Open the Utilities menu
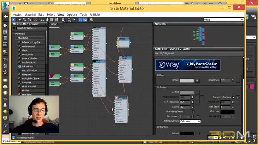 [x=95, y=14]
